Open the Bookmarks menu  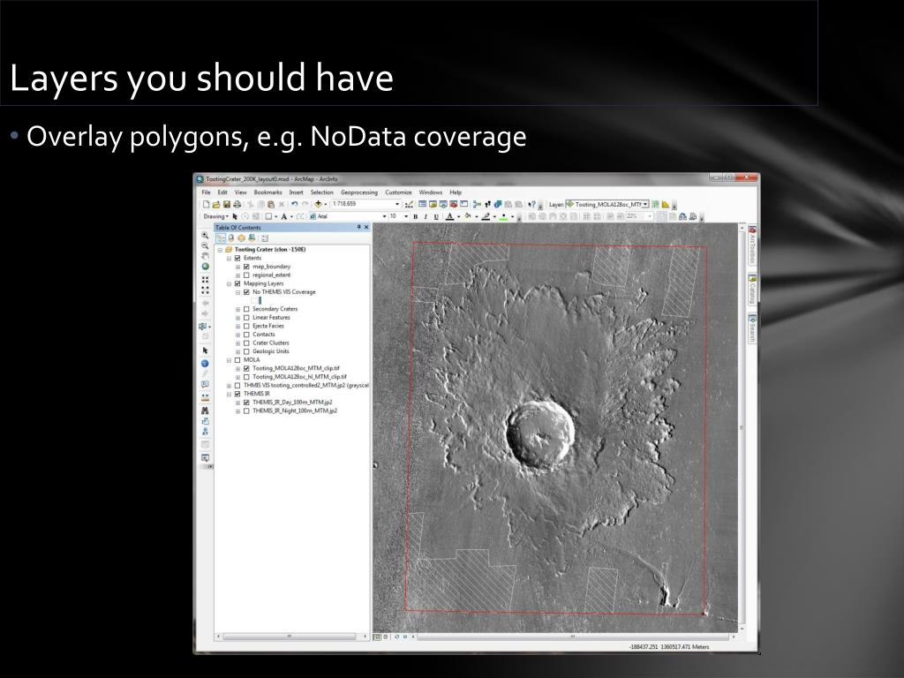coord(268,192)
